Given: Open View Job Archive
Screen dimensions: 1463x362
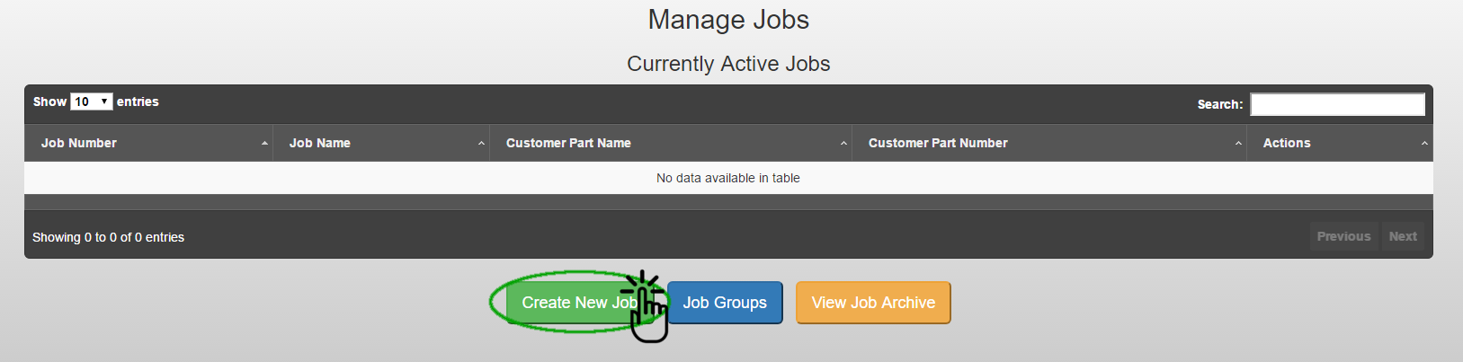Looking at the screenshot, I should click(873, 303).
